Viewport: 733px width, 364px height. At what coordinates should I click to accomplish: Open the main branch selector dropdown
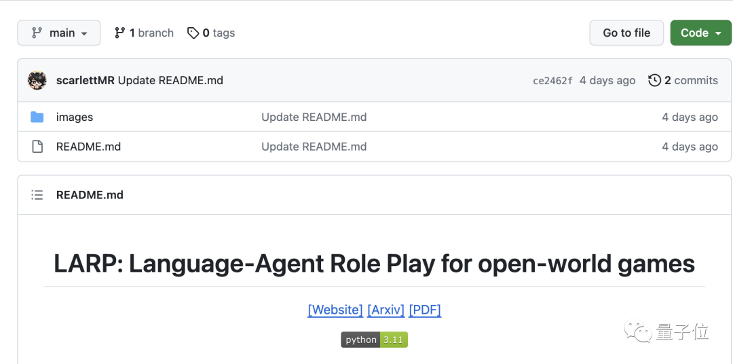pyautogui.click(x=59, y=33)
